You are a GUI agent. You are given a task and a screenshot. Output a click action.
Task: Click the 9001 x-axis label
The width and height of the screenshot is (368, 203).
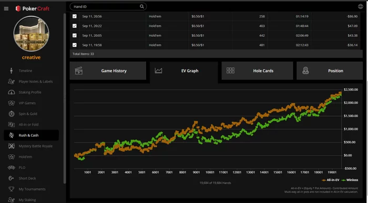pyautogui.click(x=196, y=172)
